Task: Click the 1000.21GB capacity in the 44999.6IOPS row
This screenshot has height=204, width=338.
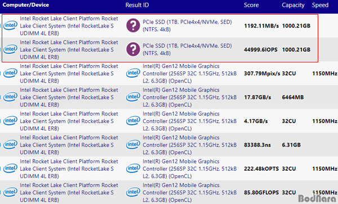Action: tap(296, 49)
